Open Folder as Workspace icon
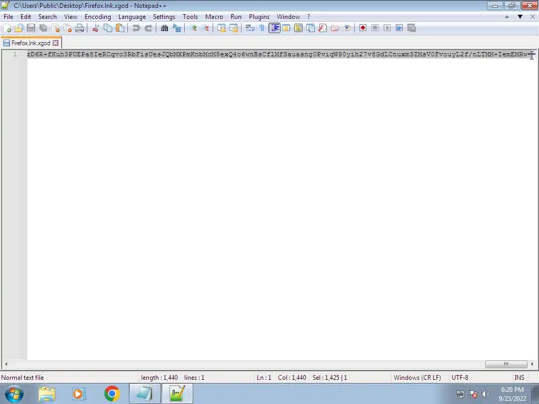 (334, 28)
